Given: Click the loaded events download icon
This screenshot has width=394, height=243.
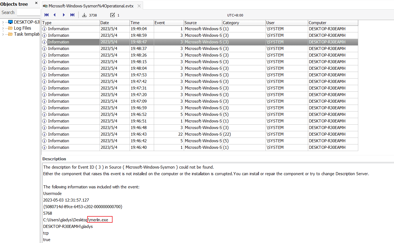Looking at the screenshot, I should point(84,15).
